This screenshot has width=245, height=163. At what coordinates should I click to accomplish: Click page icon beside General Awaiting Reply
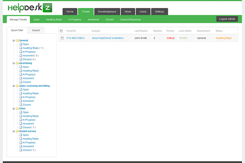(x=20, y=48)
